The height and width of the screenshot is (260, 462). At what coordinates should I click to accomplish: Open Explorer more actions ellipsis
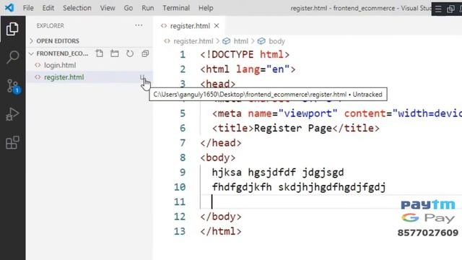tap(139, 26)
